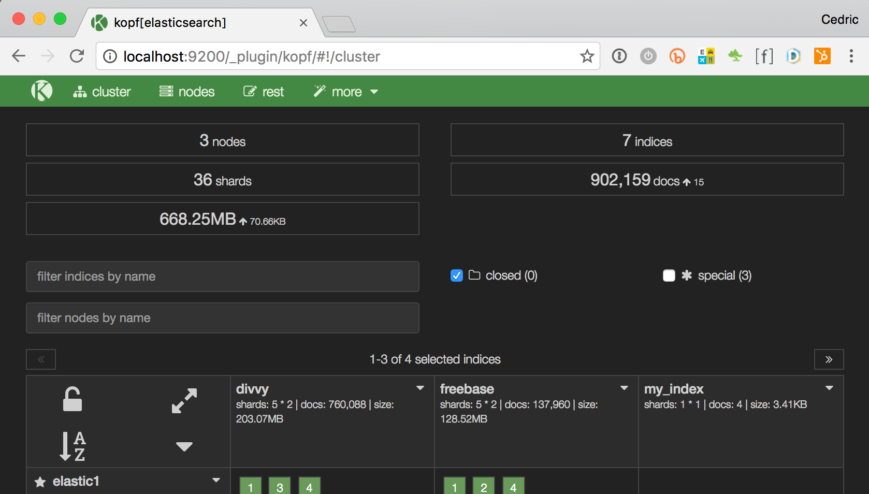Image resolution: width=869 pixels, height=494 pixels.
Task: Reload the kopf page
Action: click(77, 56)
